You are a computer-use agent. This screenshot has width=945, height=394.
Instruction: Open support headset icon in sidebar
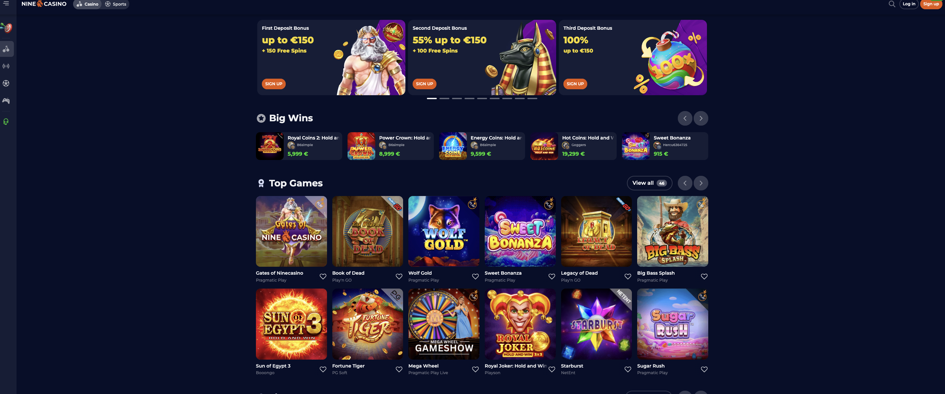pyautogui.click(x=6, y=121)
